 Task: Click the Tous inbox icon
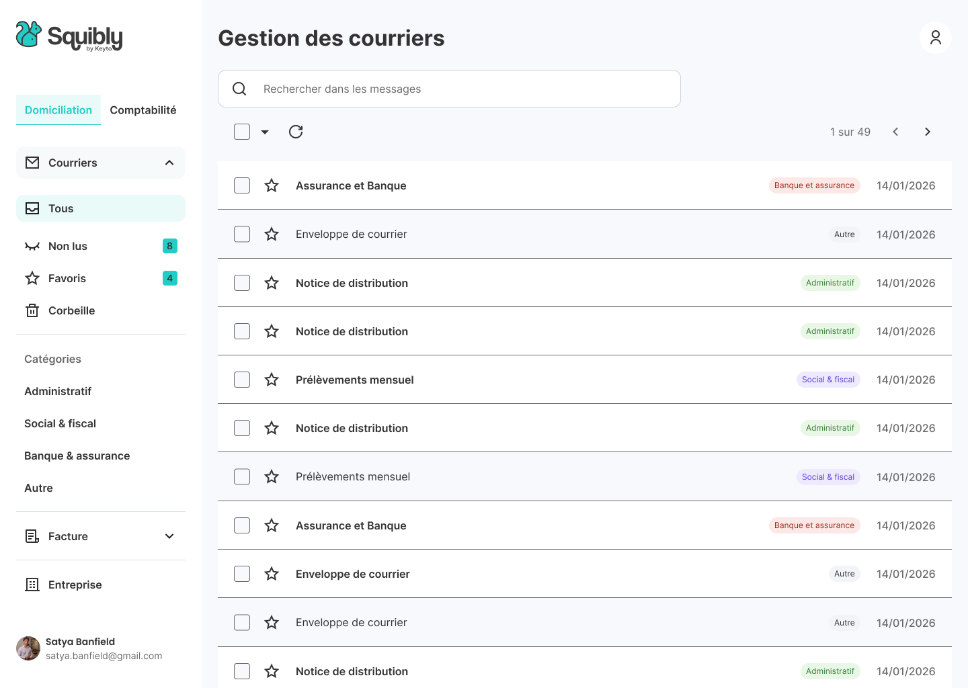pos(32,208)
